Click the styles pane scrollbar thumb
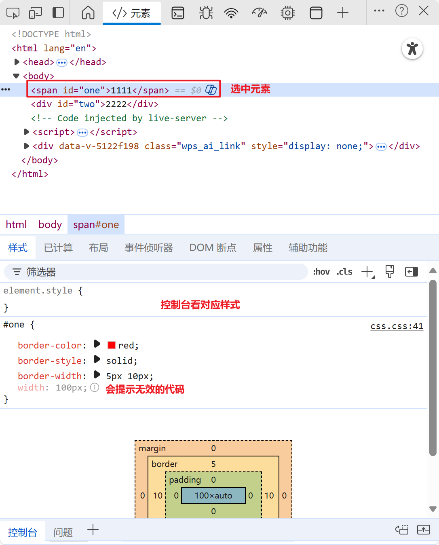This screenshot has width=439, height=545. pyautogui.click(x=433, y=367)
